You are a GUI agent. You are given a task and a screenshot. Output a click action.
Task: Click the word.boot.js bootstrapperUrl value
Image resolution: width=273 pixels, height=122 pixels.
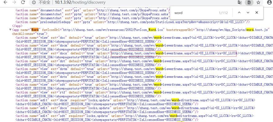[232, 30]
